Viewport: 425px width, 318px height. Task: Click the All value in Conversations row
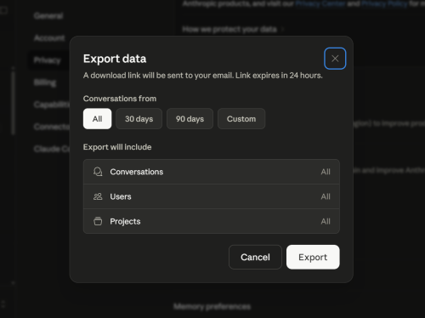(326, 172)
